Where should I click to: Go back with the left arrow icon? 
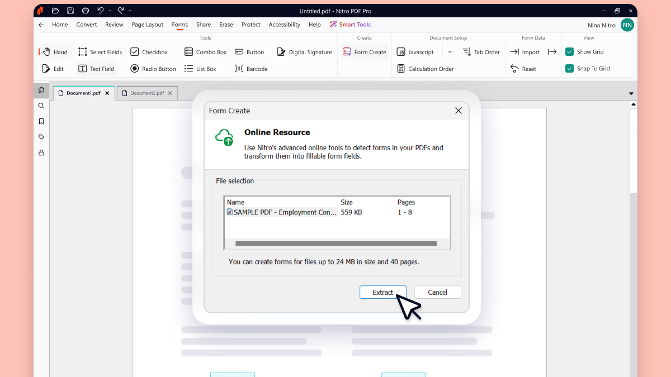pyautogui.click(x=41, y=25)
